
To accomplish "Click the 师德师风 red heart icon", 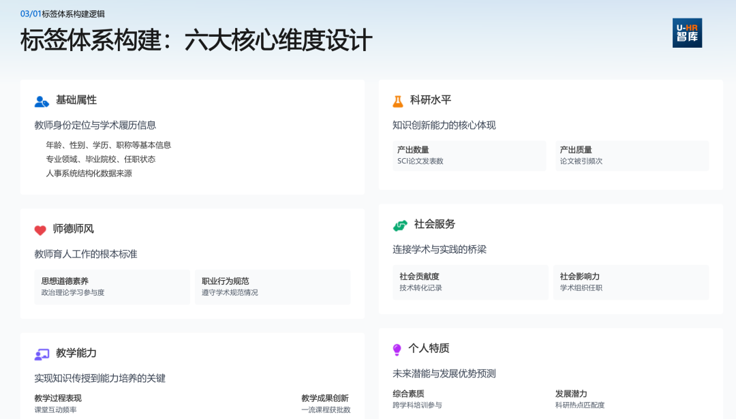I will click(x=40, y=230).
